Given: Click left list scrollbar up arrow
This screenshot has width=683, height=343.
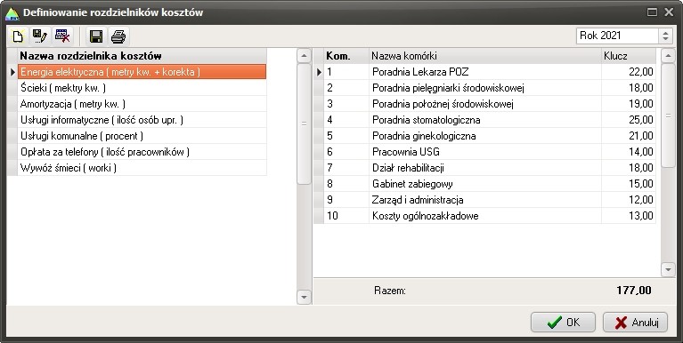Looking at the screenshot, I should pyautogui.click(x=304, y=56).
